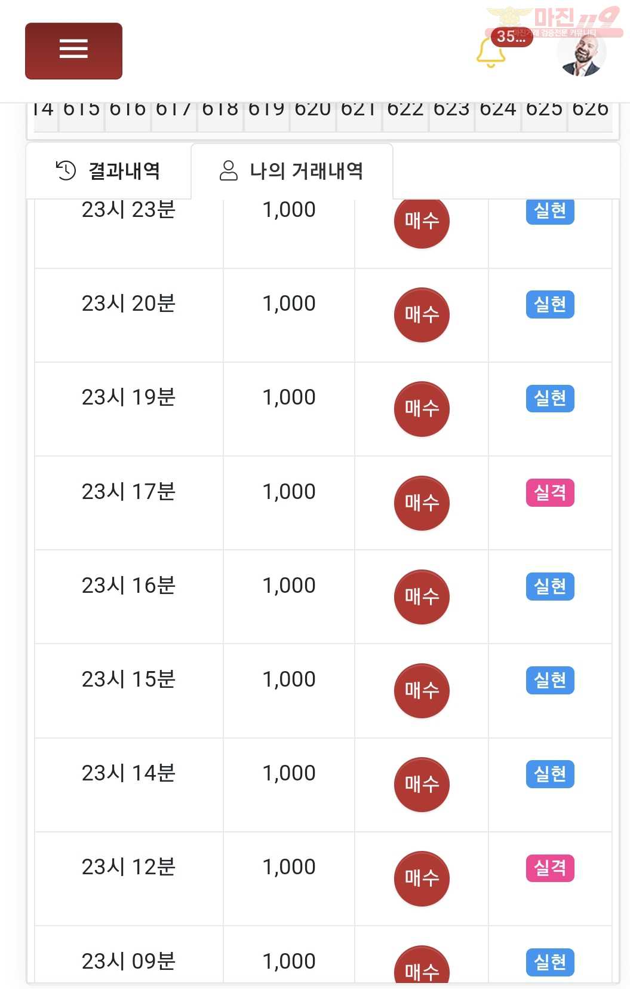The image size is (630, 989).
Task: Click the 실격 label for 23시 17분
Action: click(x=550, y=492)
